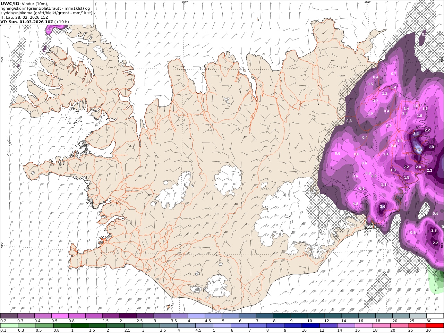Screen dimensions: 444x333
Task: Click the bright red 30 swatch in lower legend row
Action: (435, 326)
